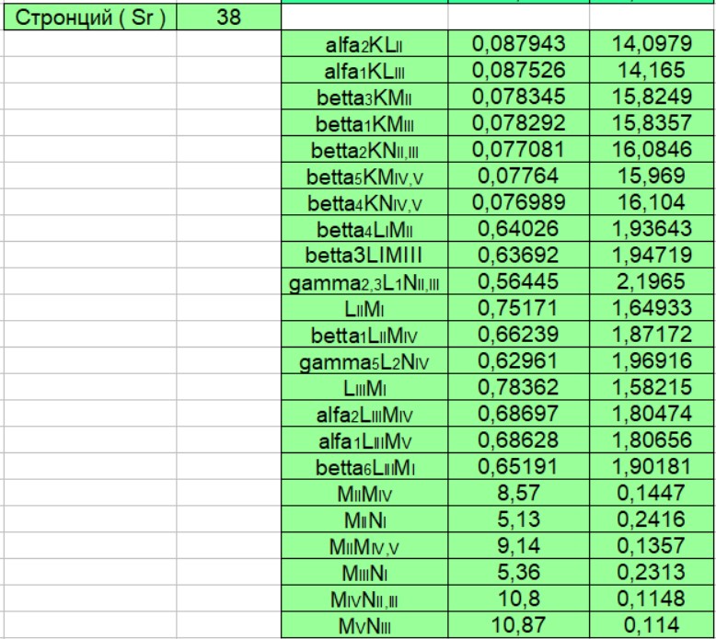The width and height of the screenshot is (716, 639).
Task: Select the value 0,076989
Action: pos(518,202)
